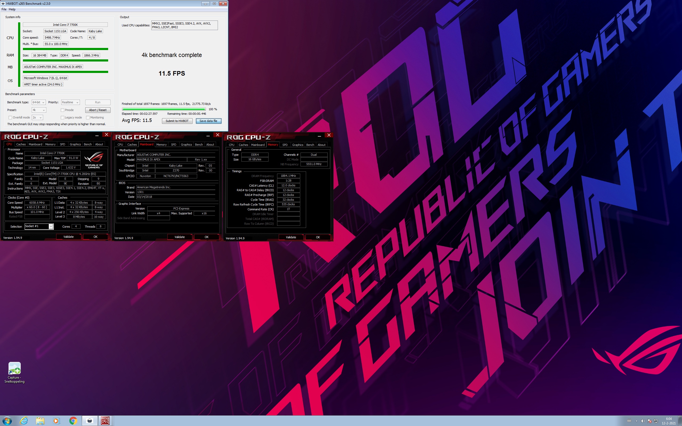
Task: Open the Preset 4k dropdown
Action: [x=39, y=110]
